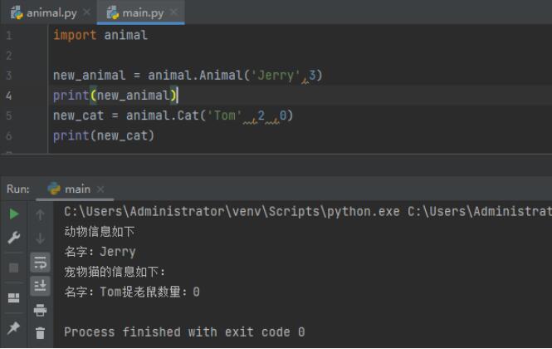Rerun the main script with green arrow
The image size is (552, 349).
[x=14, y=214]
